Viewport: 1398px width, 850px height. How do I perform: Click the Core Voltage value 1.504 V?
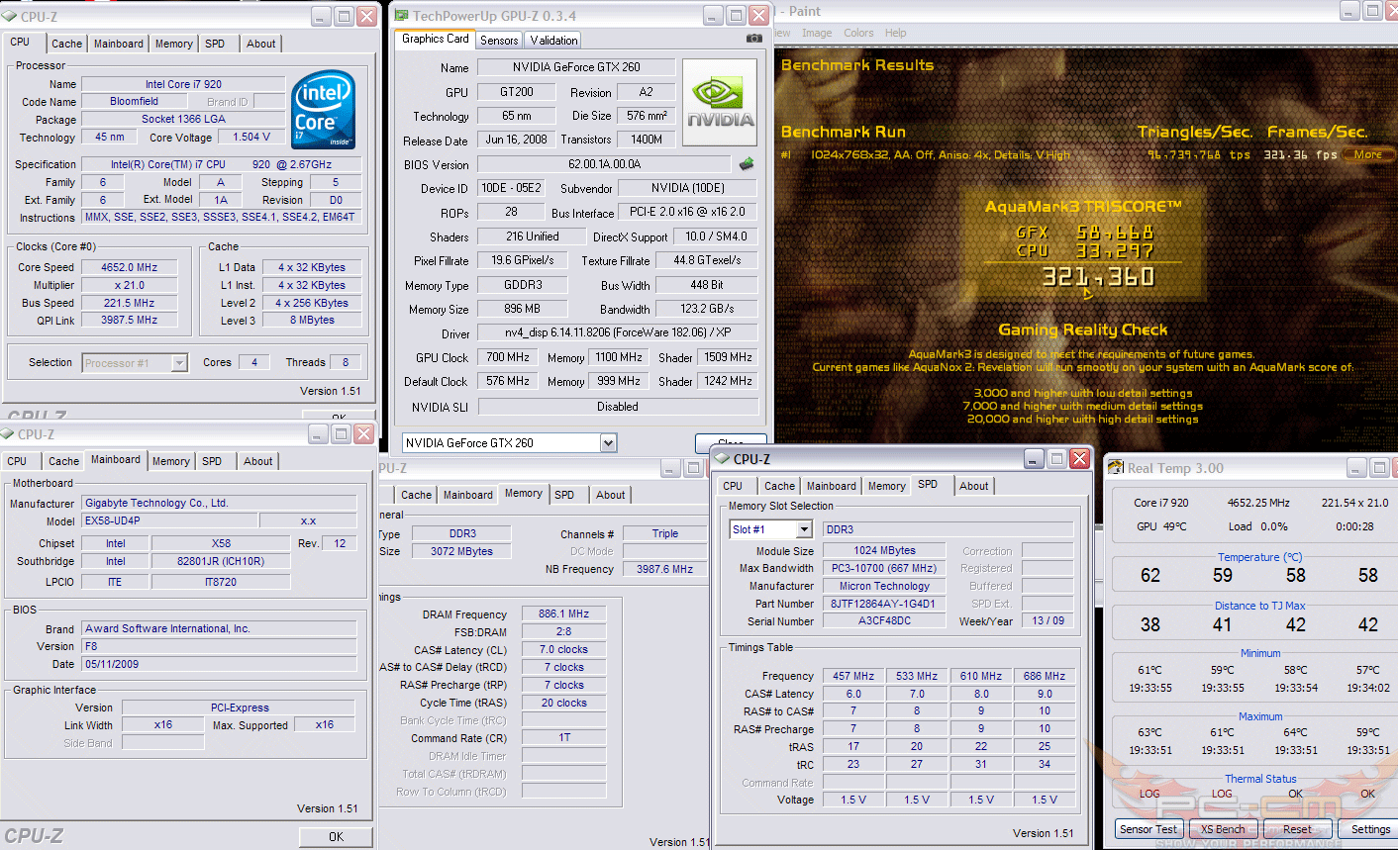pyautogui.click(x=251, y=137)
